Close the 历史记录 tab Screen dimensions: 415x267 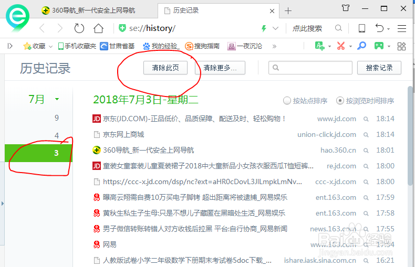point(272,11)
